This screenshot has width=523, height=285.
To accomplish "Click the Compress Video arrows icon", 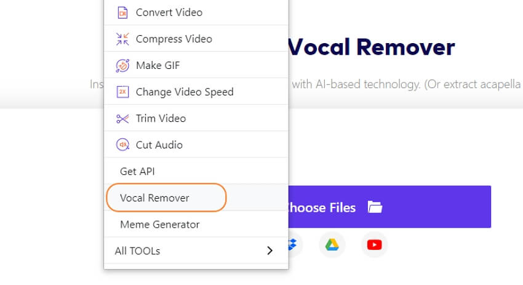I will (x=122, y=39).
